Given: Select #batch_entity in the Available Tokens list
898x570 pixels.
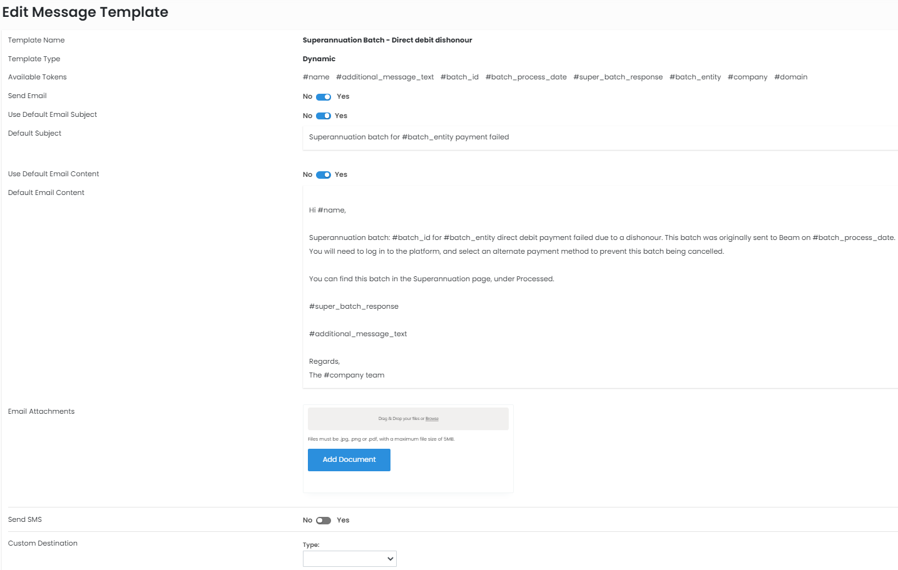Looking at the screenshot, I should pos(695,77).
